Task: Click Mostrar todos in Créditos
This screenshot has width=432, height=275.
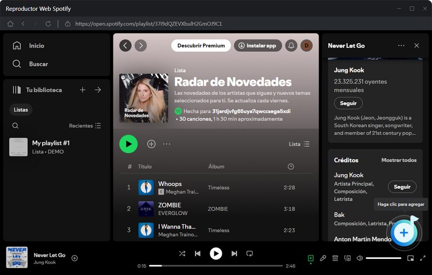Action: point(399,160)
